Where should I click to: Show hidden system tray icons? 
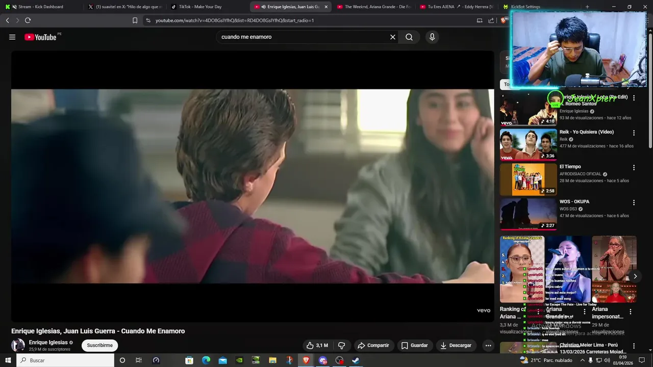(x=583, y=360)
